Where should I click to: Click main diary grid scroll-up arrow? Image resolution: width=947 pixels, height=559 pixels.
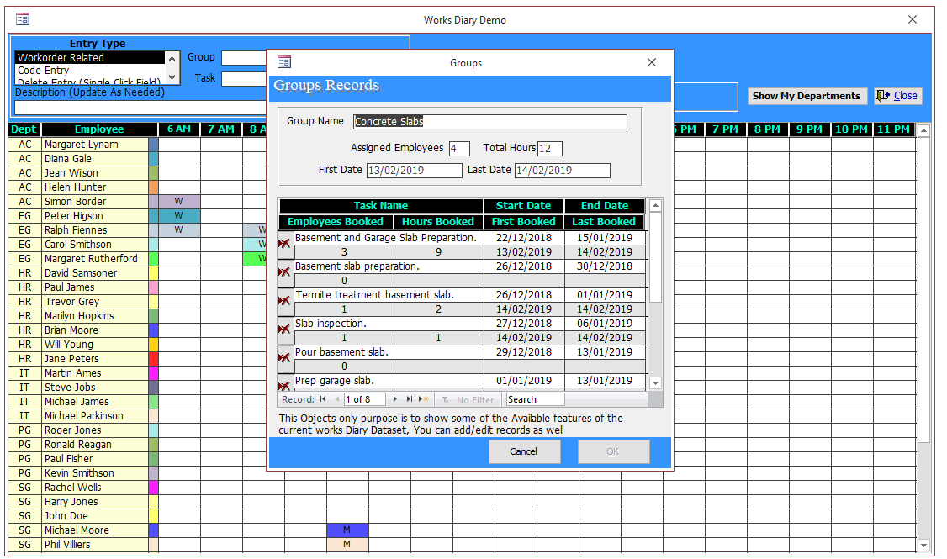(923, 130)
